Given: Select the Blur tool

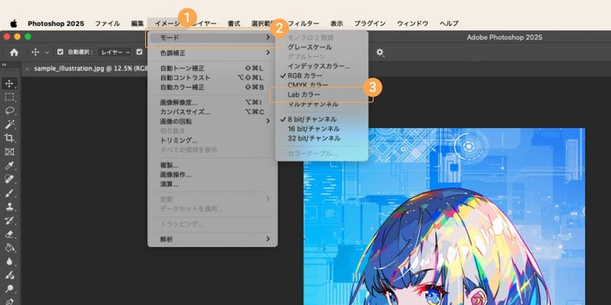Looking at the screenshot, I should (x=9, y=261).
